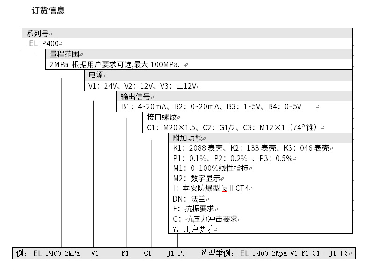Image resolution: width=369 pixels, height=280 pixels.
Task: Click the 附加功能 header
Action: (187, 138)
